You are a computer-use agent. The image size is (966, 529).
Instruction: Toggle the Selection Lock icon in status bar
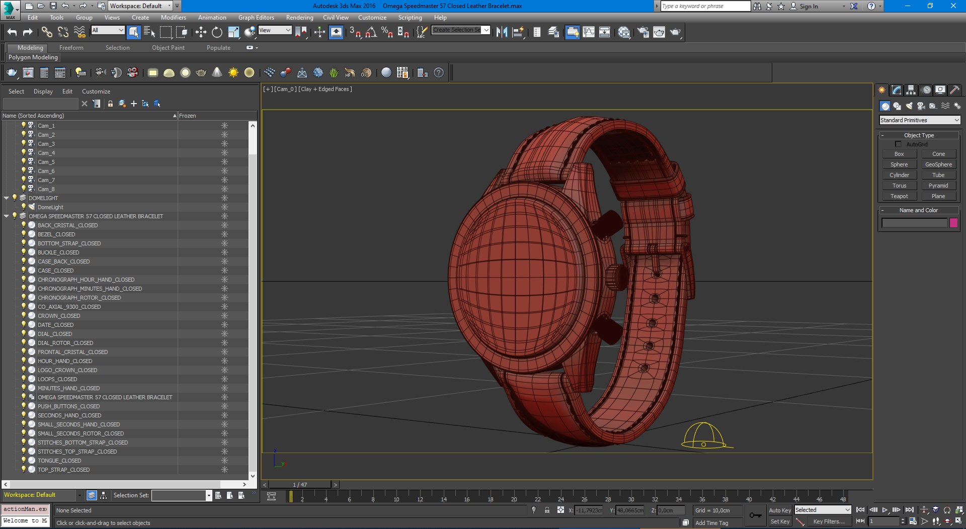point(547,510)
